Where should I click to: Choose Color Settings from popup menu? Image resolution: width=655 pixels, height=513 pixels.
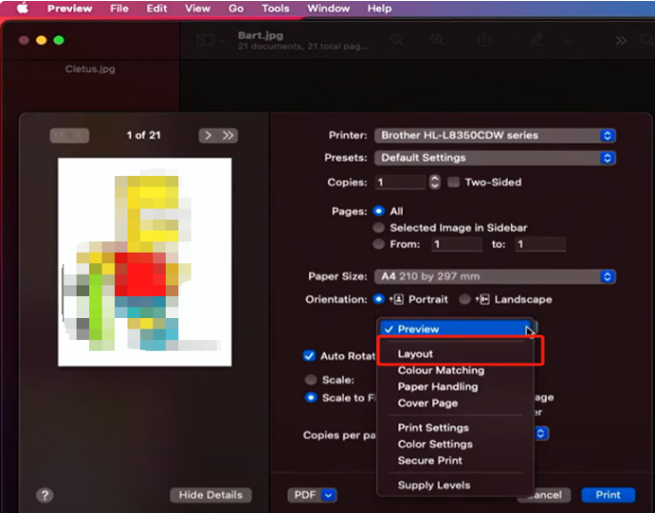(x=455, y=444)
